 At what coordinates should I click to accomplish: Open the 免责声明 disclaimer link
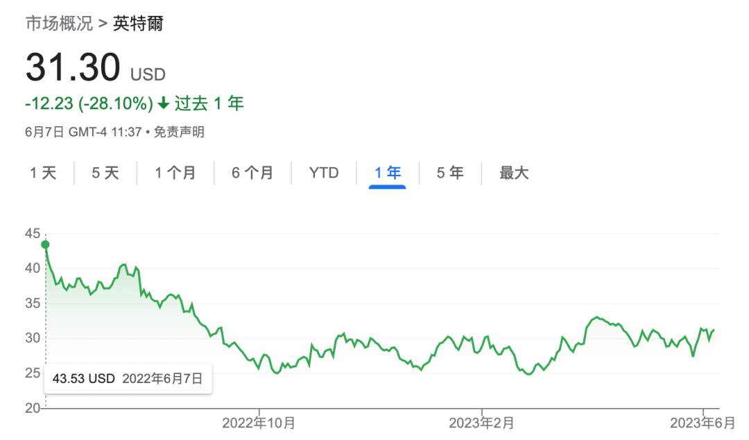tap(179, 132)
